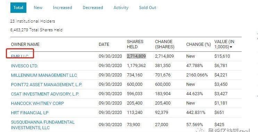This screenshot has height=132, width=258.
Task: Open the Increased tab
Action: click(x=63, y=8)
